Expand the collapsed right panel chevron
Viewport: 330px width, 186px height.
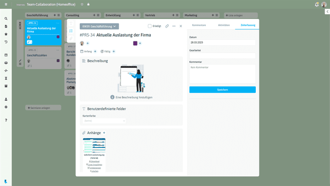327,11
